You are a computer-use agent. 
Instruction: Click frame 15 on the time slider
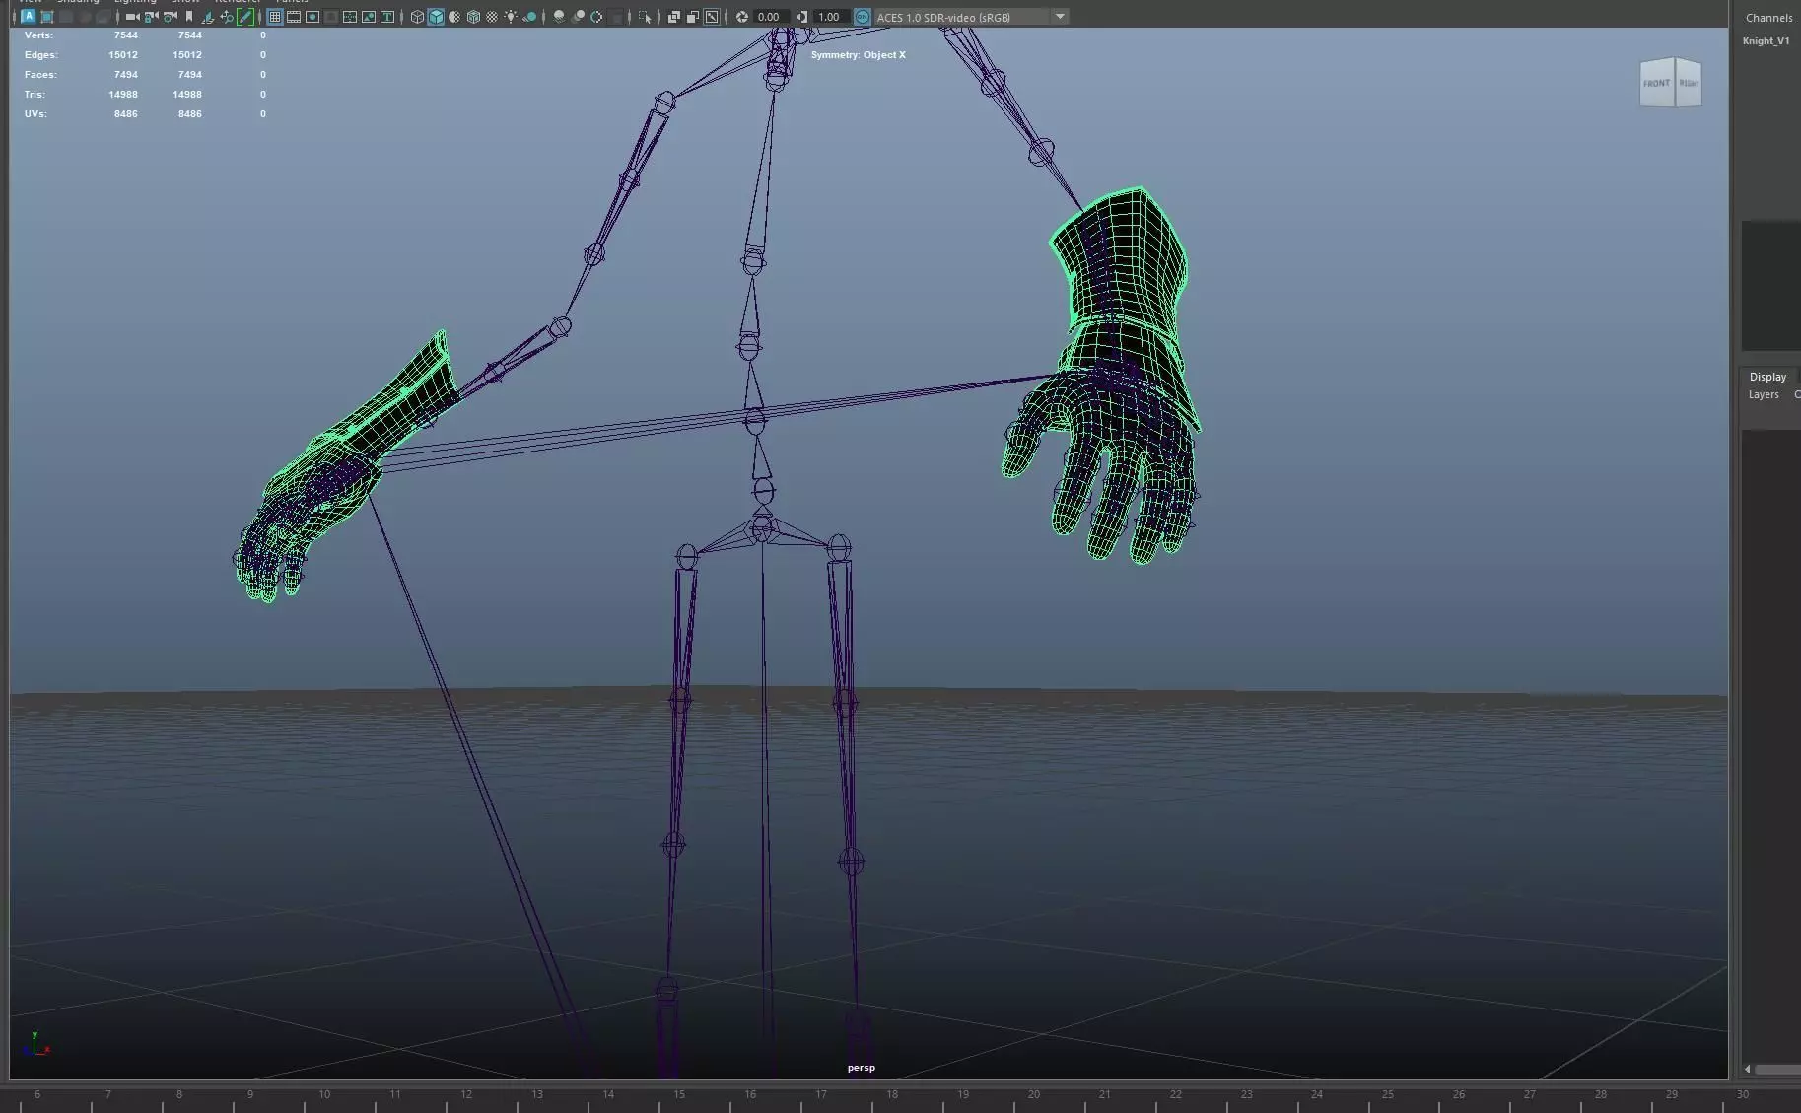[679, 1094]
